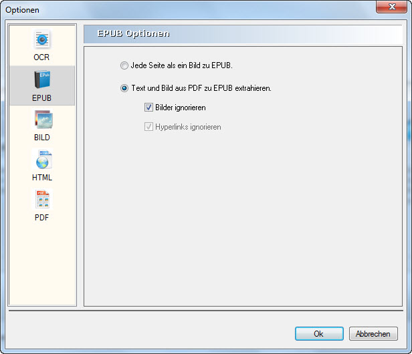Open the PDF options icon

point(42,199)
